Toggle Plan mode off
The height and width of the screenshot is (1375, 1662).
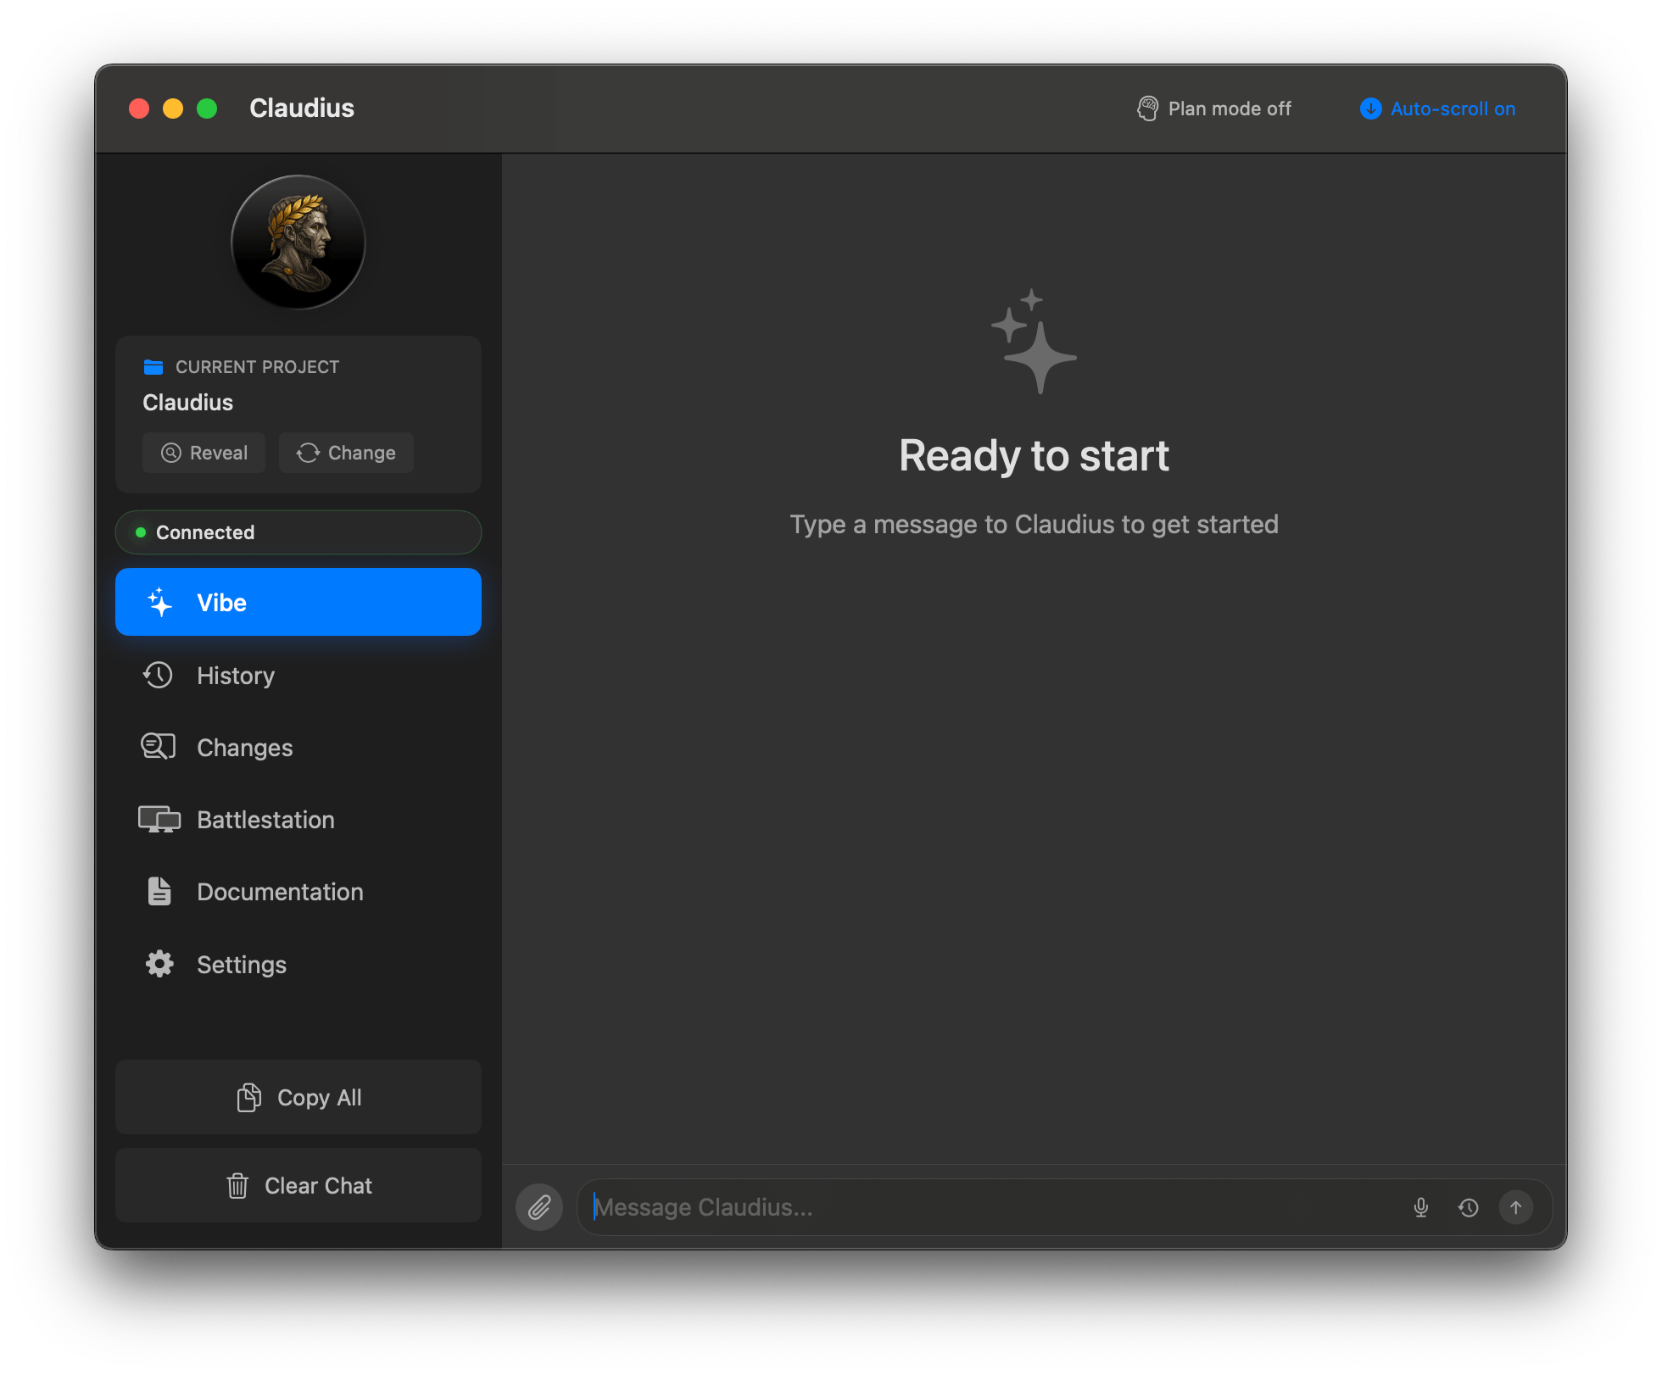(1213, 109)
